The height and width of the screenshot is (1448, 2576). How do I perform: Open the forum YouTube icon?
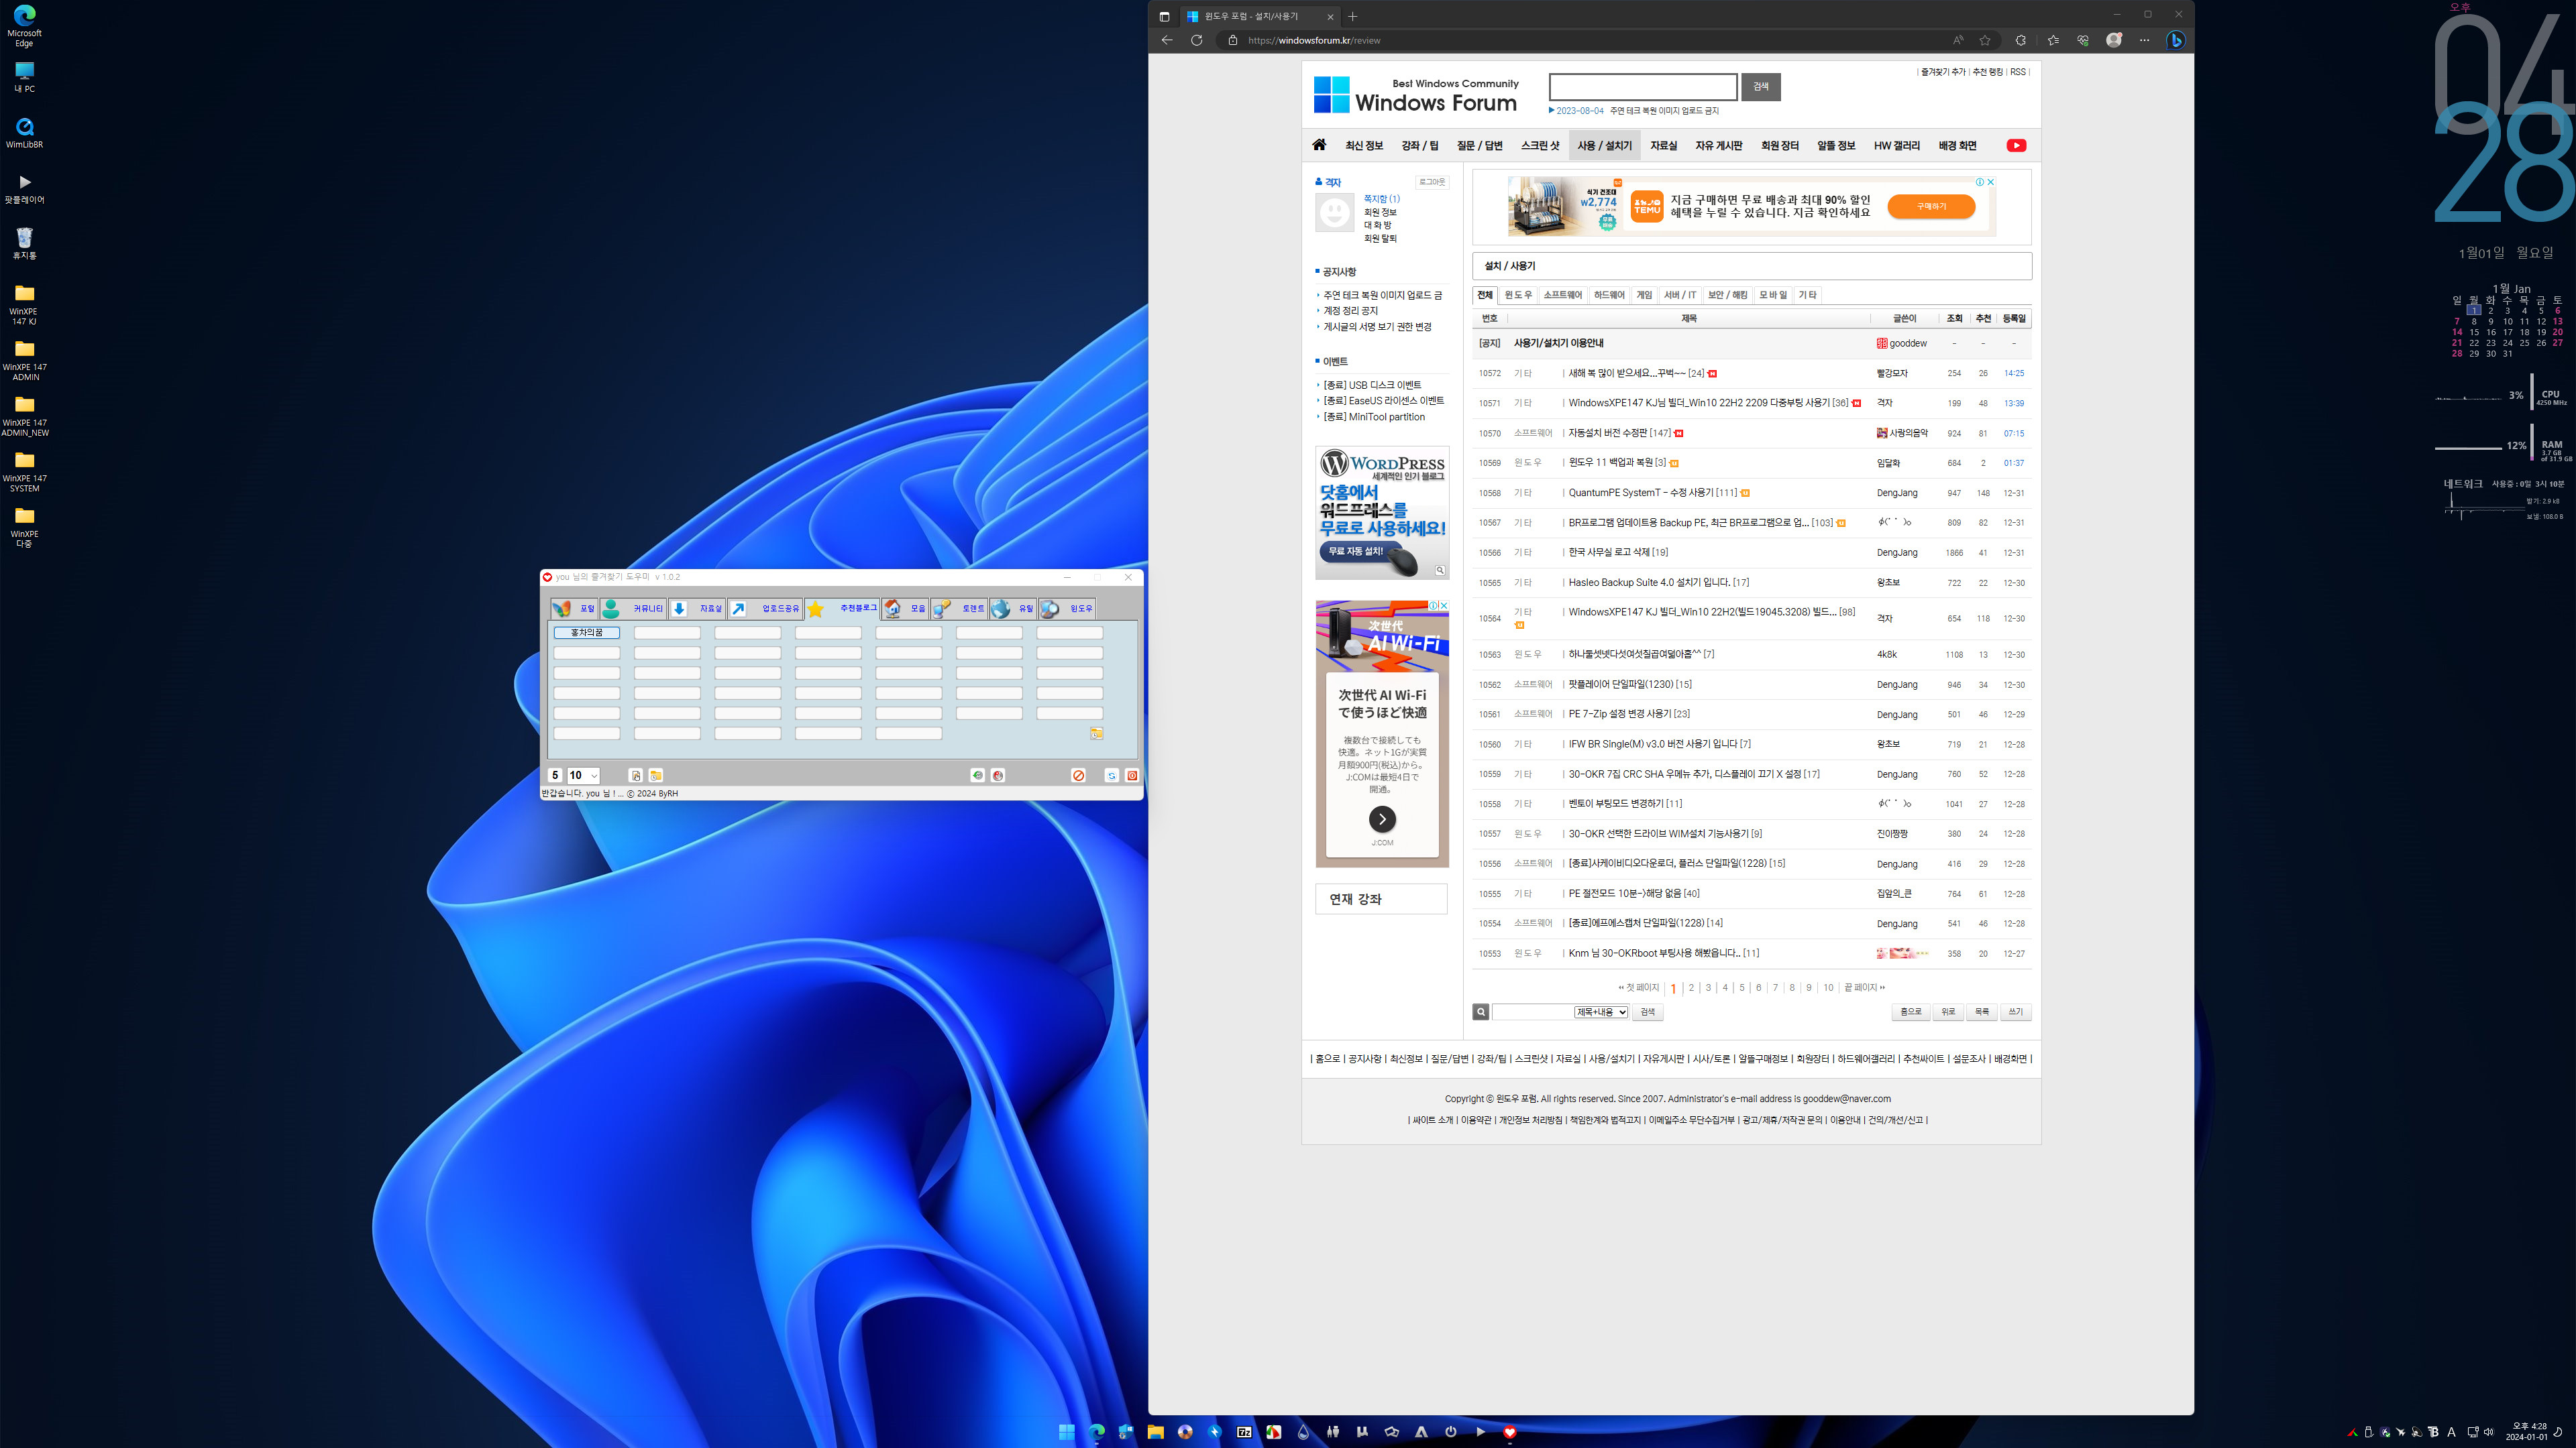[2016, 146]
